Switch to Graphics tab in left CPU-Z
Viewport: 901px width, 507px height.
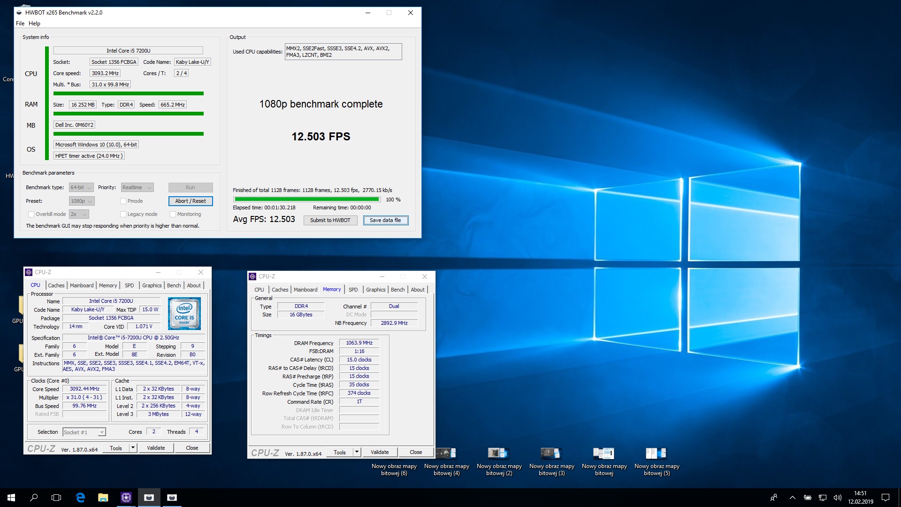(152, 285)
